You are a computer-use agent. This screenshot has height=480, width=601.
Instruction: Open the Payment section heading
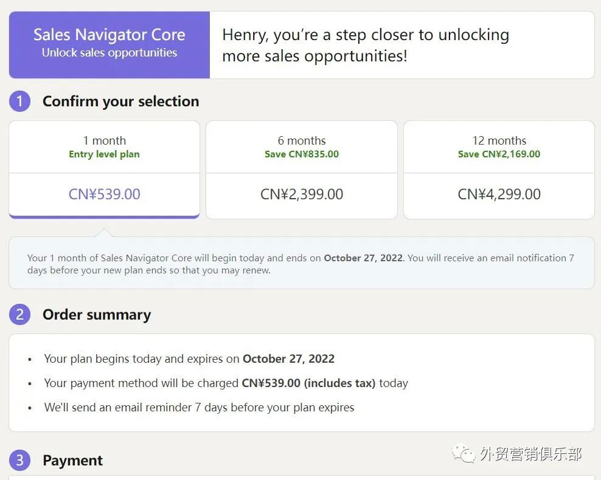72,461
